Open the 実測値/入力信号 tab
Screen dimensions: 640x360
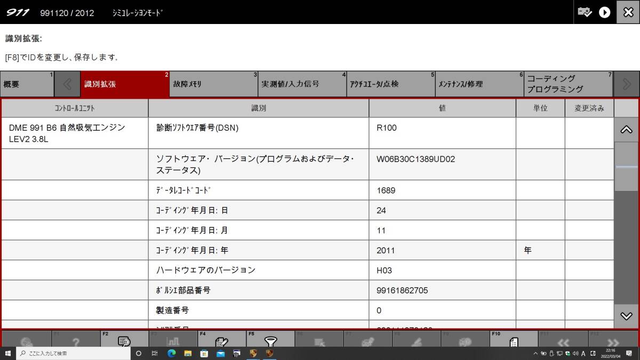pos(302,84)
